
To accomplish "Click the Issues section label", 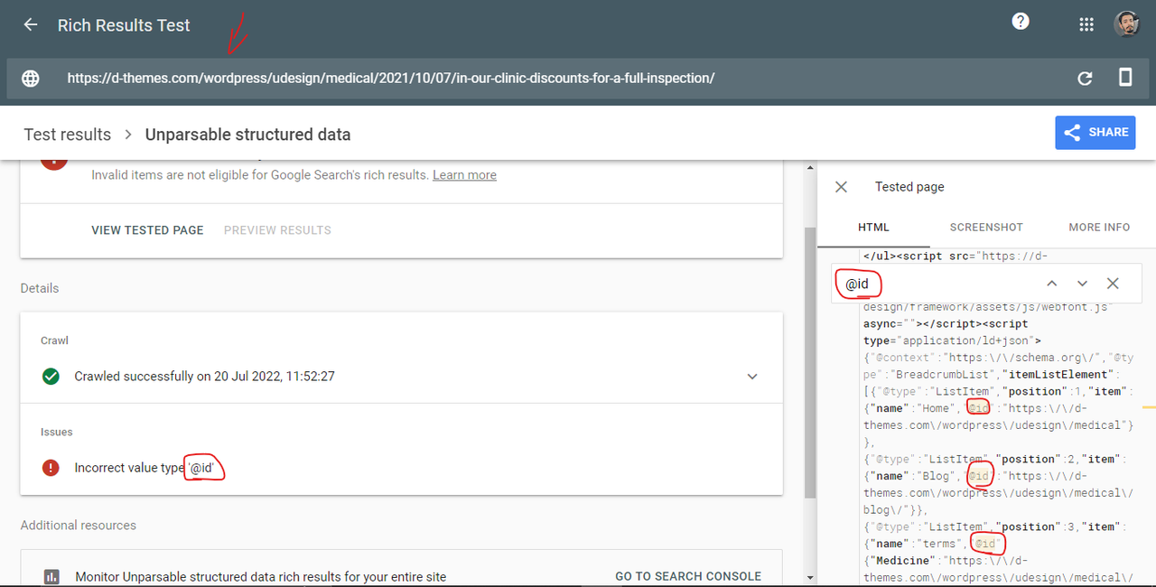I will pos(57,432).
